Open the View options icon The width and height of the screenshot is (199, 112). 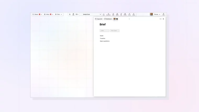click(73, 14)
